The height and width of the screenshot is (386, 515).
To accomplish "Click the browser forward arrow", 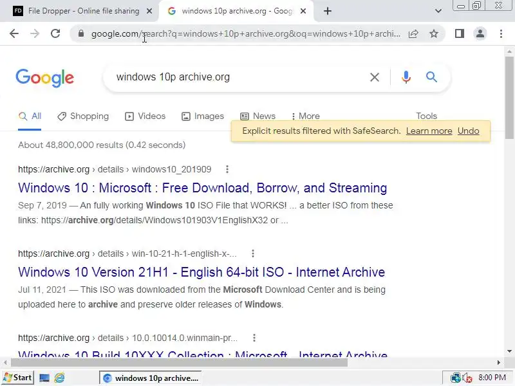I will click(35, 33).
